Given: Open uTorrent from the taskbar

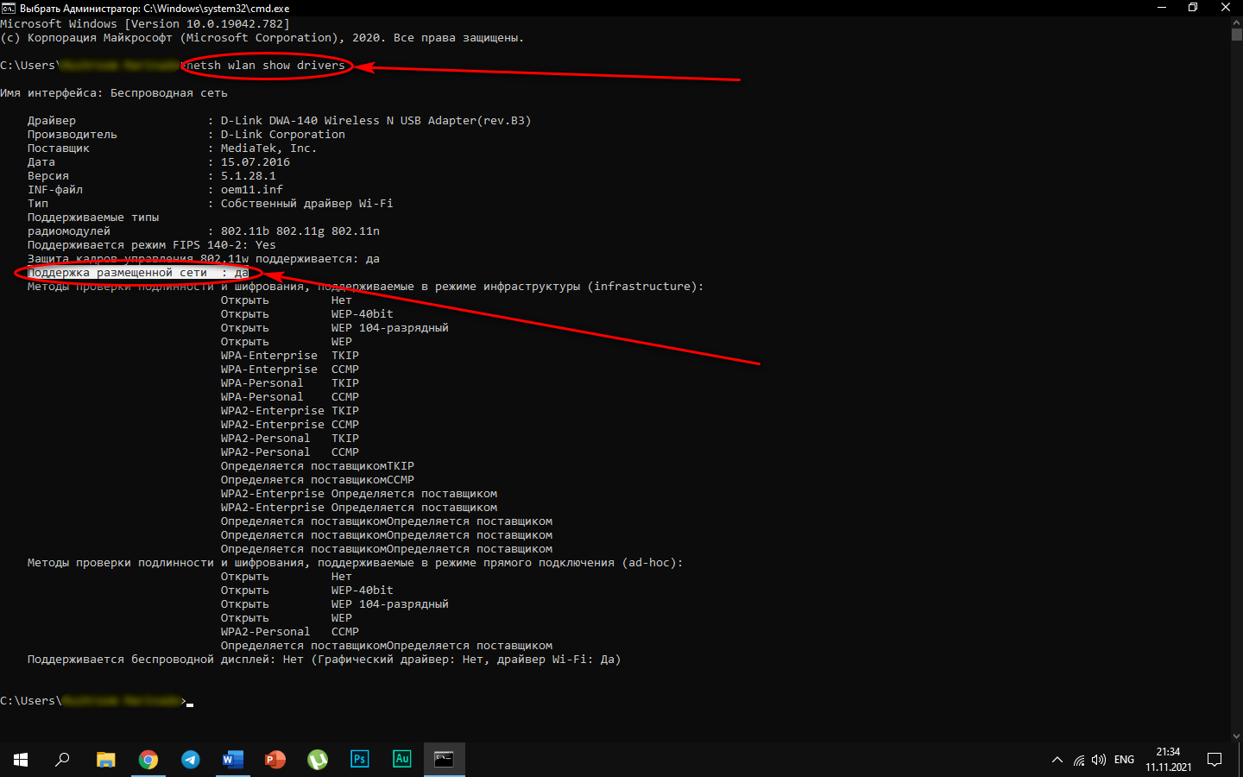Looking at the screenshot, I should tap(318, 760).
